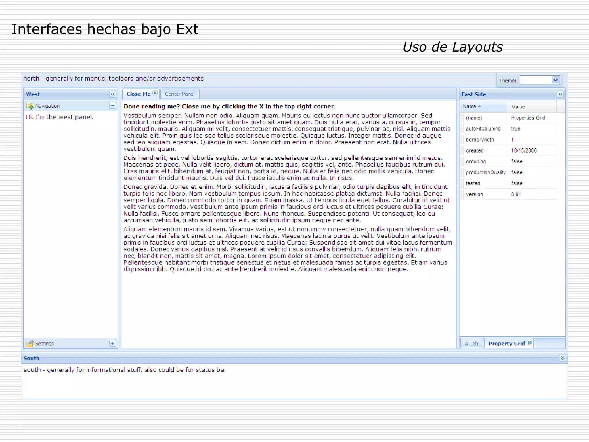Click the created date 10/15/2006
589x442 pixels.
(524, 150)
